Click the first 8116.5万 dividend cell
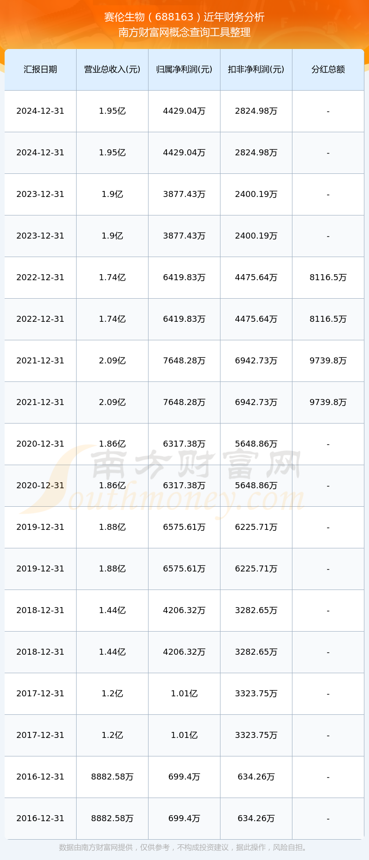The image size is (369, 860). (328, 277)
